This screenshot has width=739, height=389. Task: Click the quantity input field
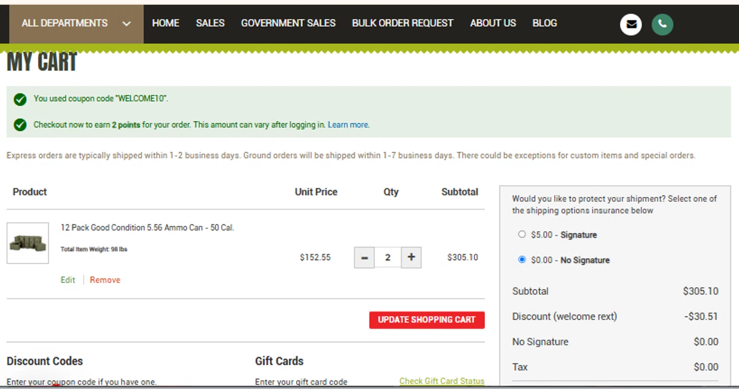388,257
